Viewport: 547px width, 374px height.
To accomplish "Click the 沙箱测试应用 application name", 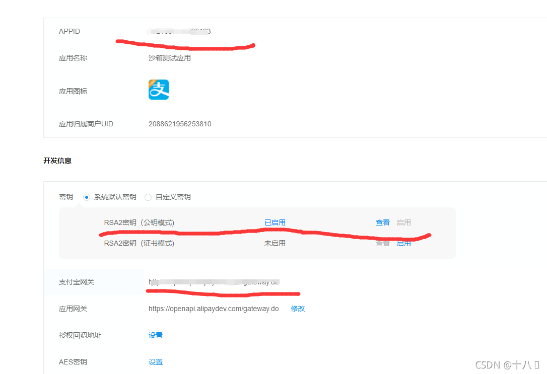I will (170, 58).
